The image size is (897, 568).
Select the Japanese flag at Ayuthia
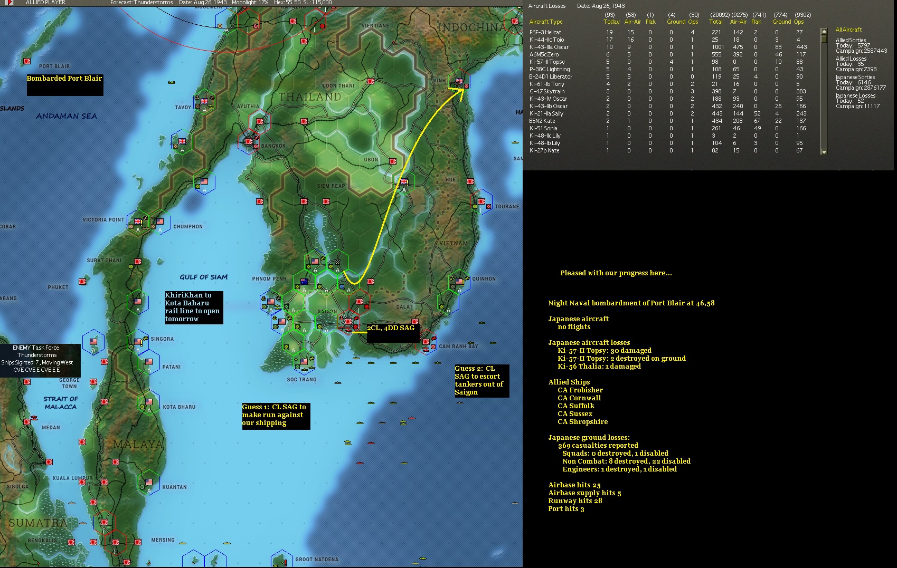260,121
